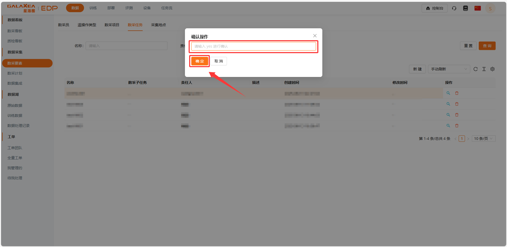The width and height of the screenshot is (507, 247).
Task: Click the yes confirmation input field
Action: click(253, 46)
